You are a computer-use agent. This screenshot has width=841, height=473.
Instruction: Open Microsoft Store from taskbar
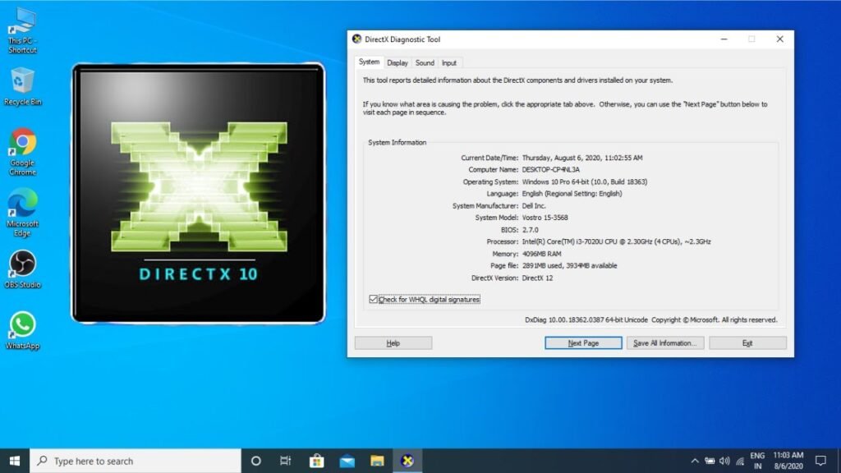[x=316, y=461]
